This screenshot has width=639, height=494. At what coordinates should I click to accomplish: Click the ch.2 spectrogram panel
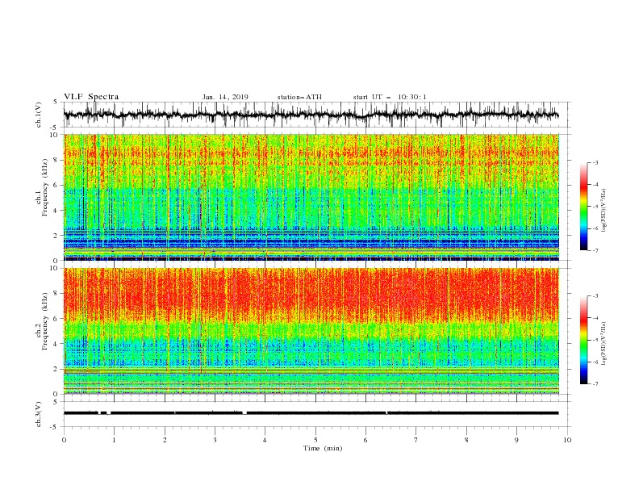pos(311,331)
